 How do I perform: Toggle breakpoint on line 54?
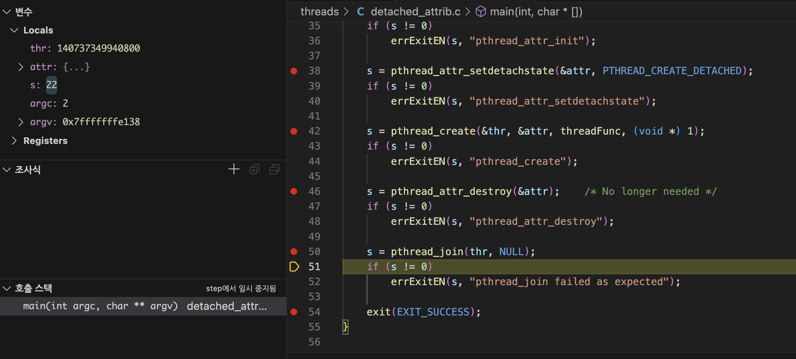click(294, 312)
